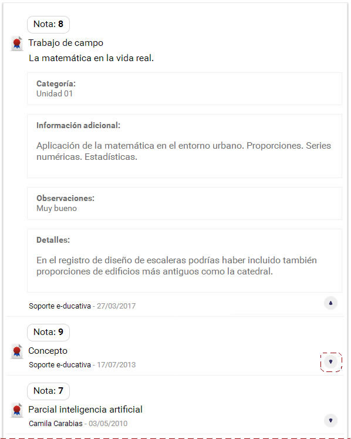Expand the Parcial inteligencia artificial details
The height and width of the screenshot is (439, 351).
[x=330, y=420]
